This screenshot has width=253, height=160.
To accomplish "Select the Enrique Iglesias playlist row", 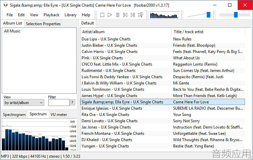I will click(163, 108).
